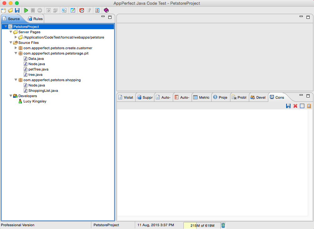Select petTree.java file
Viewport: 314px width, 229px height.
pyautogui.click(x=38, y=69)
